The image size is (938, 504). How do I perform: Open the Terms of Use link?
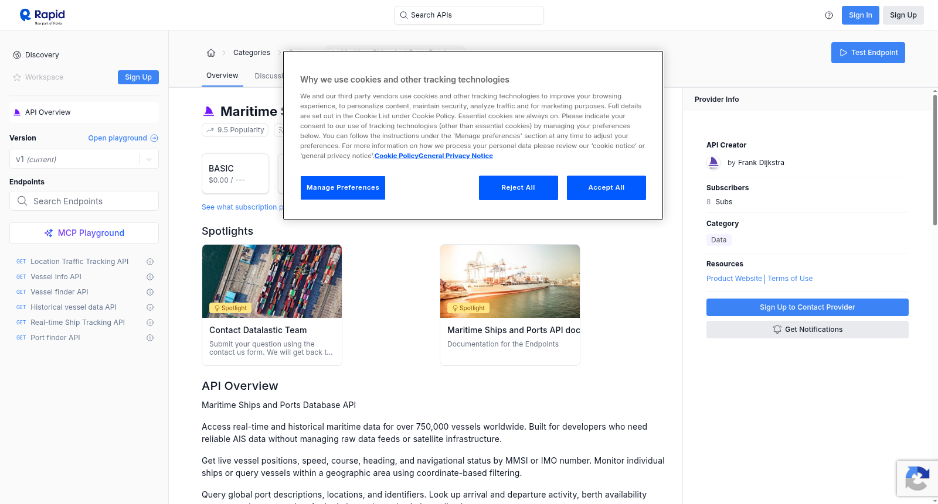click(x=790, y=279)
